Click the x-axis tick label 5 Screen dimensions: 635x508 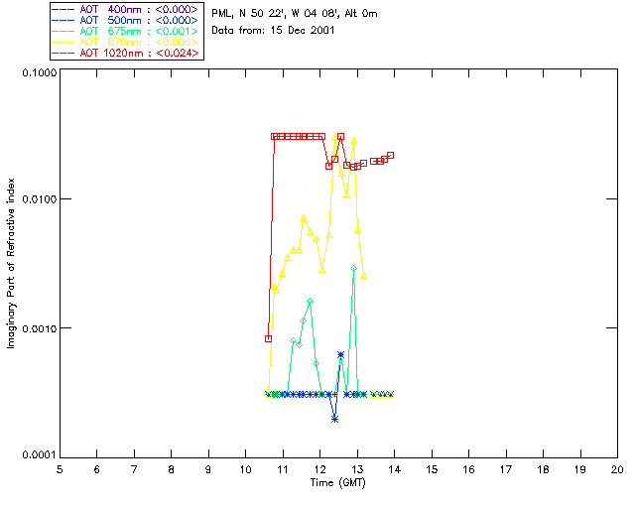click(60, 469)
